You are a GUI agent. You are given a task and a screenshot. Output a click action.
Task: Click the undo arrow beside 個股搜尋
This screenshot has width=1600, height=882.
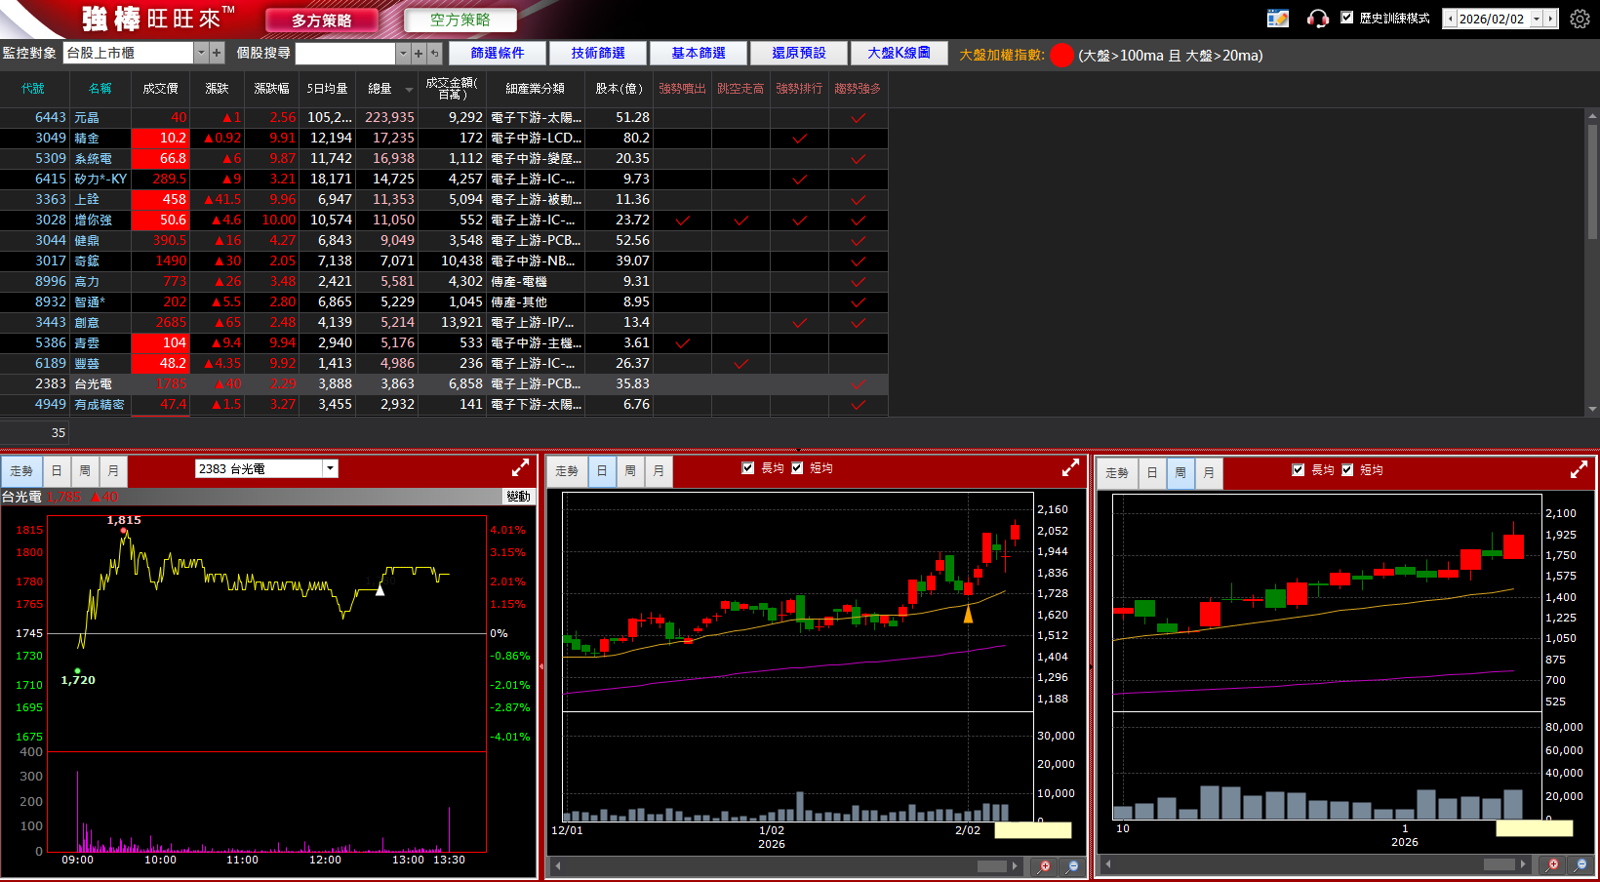(x=434, y=54)
